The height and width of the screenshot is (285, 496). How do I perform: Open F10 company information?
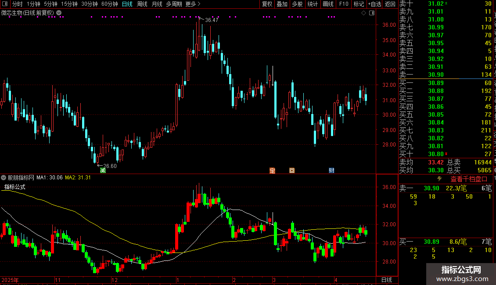[x=344, y=4]
